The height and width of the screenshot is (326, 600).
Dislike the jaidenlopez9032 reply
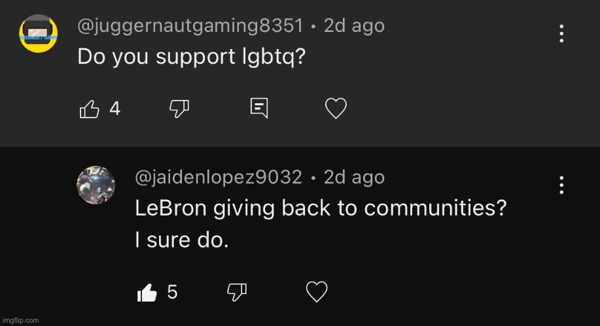point(237,293)
